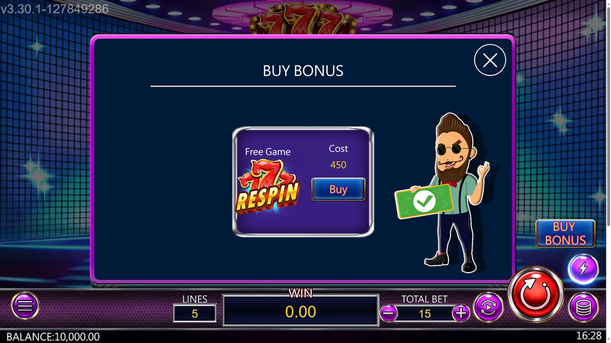Select the 777 Respin logo
611x343 pixels.
[268, 186]
